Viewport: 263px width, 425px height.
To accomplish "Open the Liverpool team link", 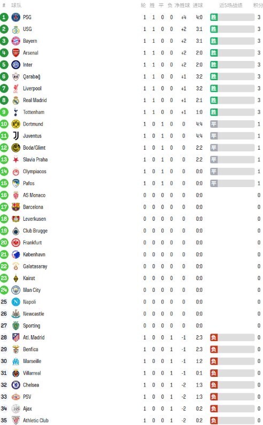I will [x=32, y=89].
